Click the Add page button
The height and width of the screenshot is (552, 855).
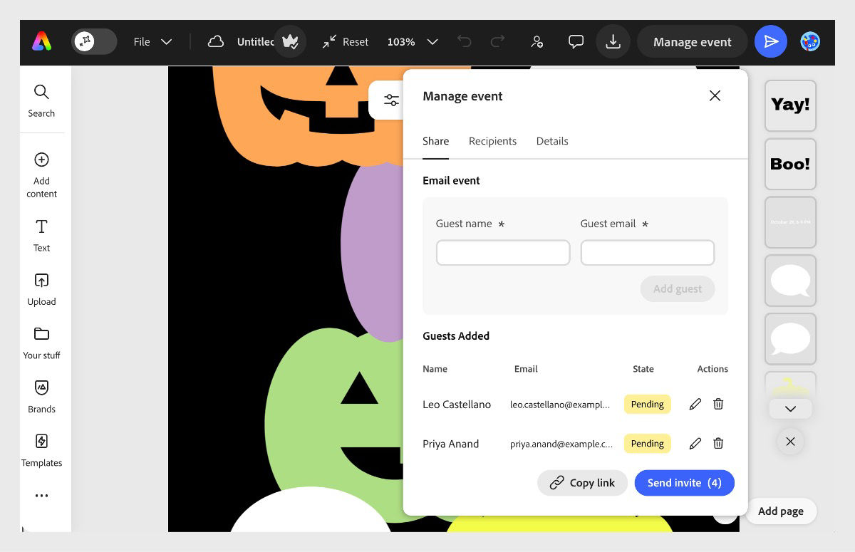pos(780,511)
